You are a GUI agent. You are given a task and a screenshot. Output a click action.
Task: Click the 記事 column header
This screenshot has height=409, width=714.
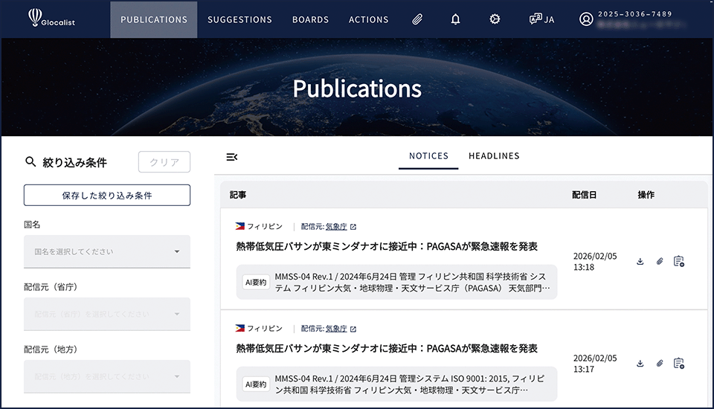point(238,195)
